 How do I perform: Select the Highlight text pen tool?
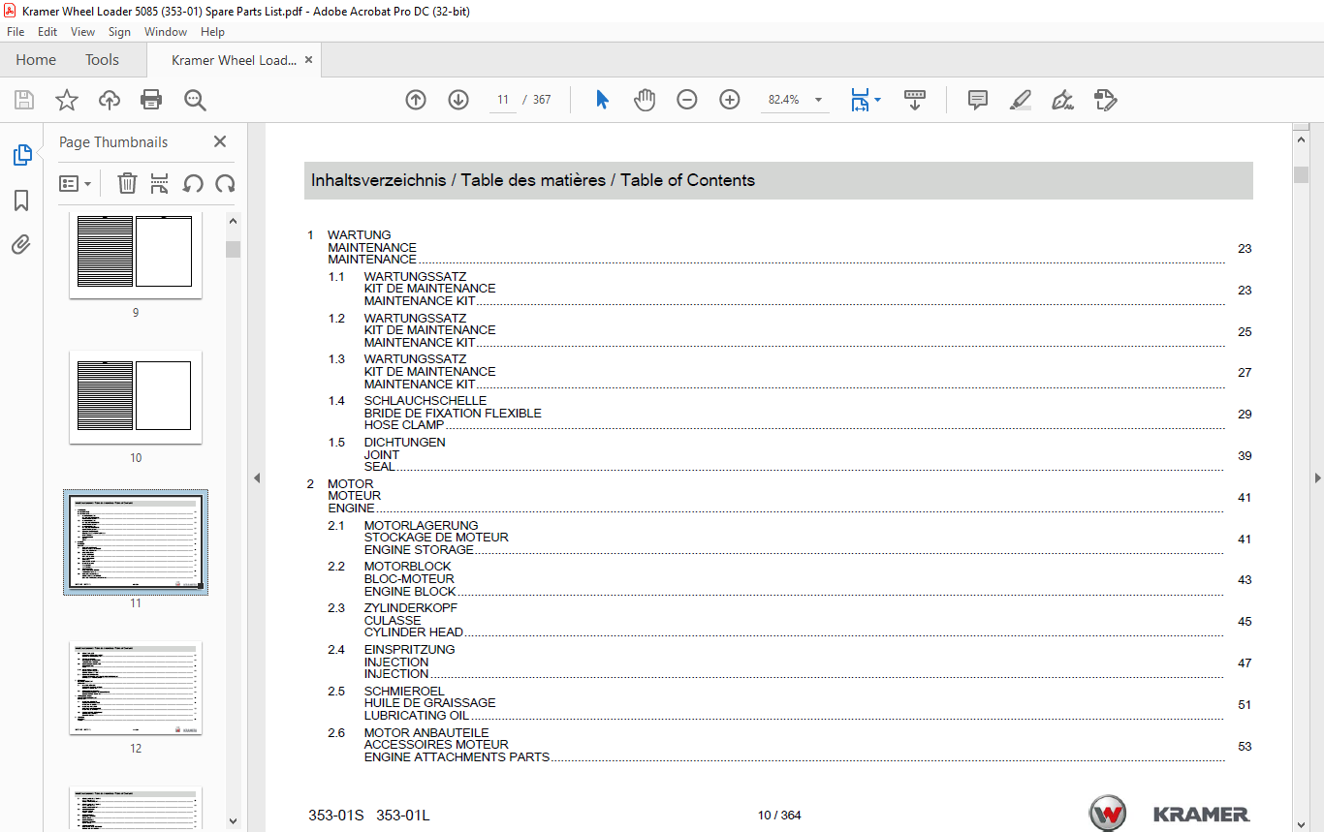(x=1020, y=100)
